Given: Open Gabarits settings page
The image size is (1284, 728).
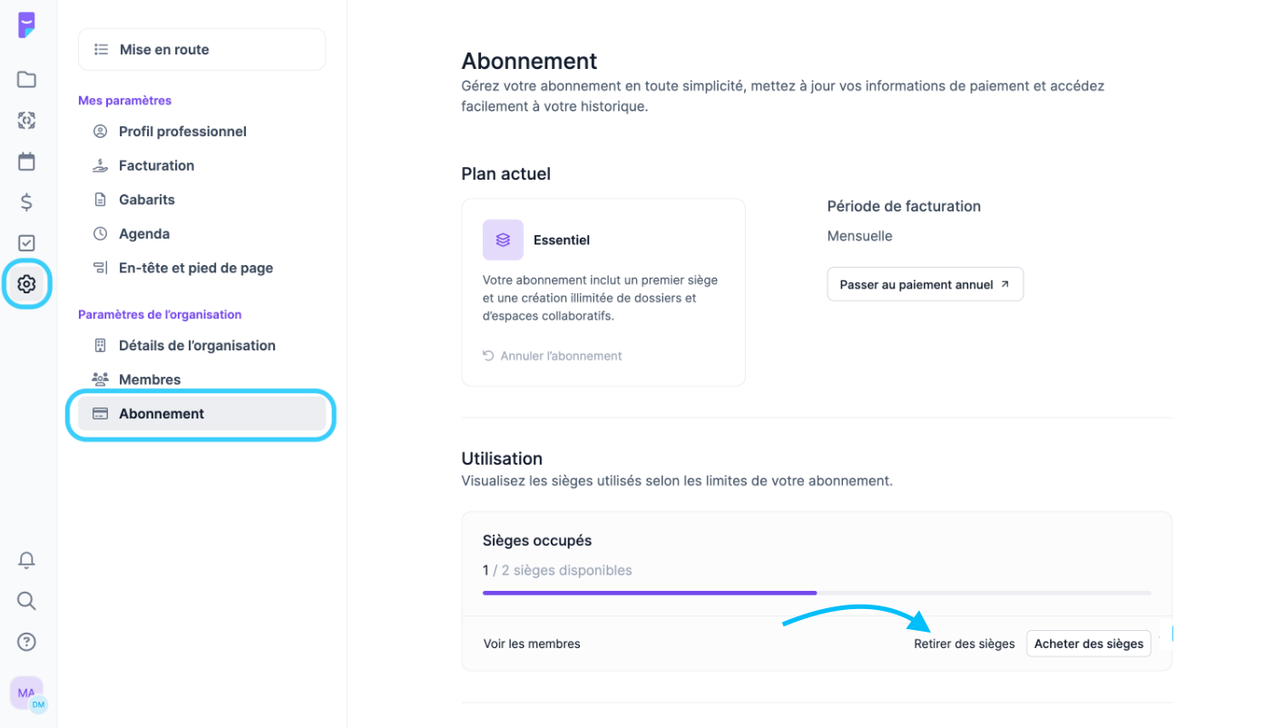Looking at the screenshot, I should coord(146,200).
